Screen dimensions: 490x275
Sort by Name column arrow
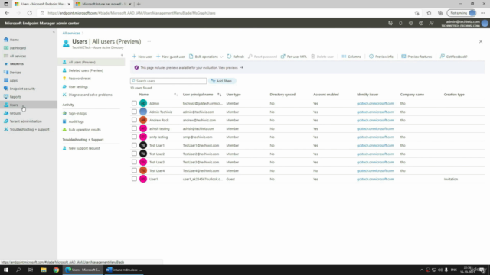tap(175, 95)
